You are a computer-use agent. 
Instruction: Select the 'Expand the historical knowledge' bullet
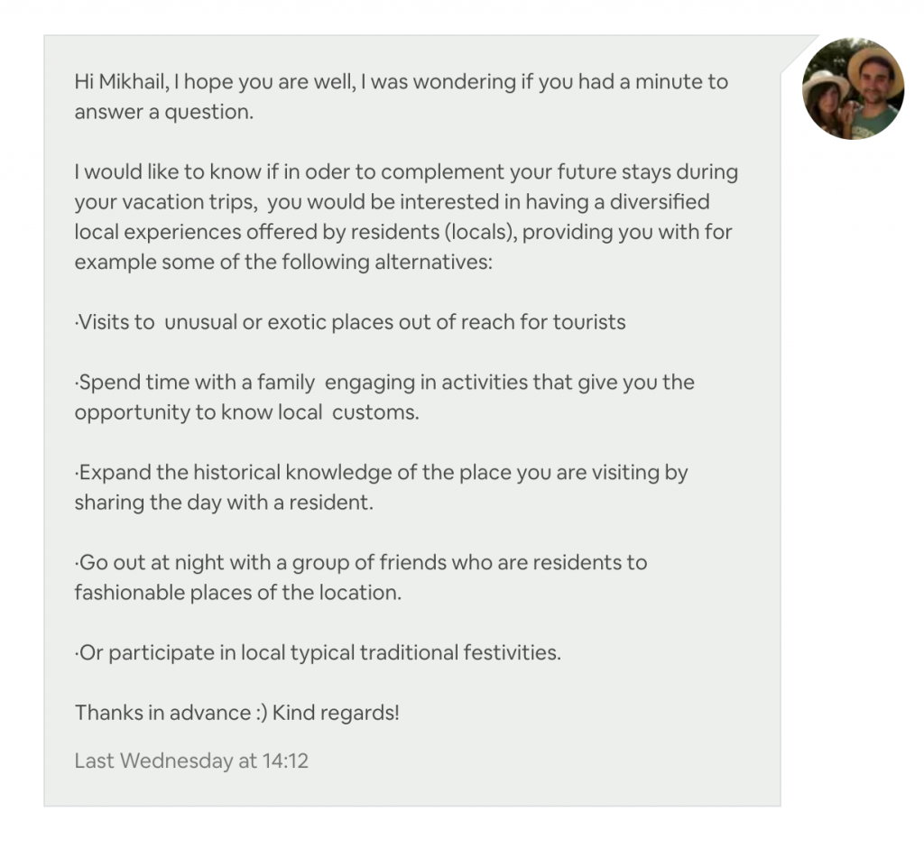point(382,473)
